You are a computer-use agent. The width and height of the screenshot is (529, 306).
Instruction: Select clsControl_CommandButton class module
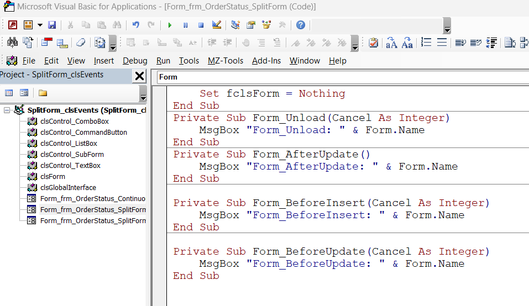point(83,133)
